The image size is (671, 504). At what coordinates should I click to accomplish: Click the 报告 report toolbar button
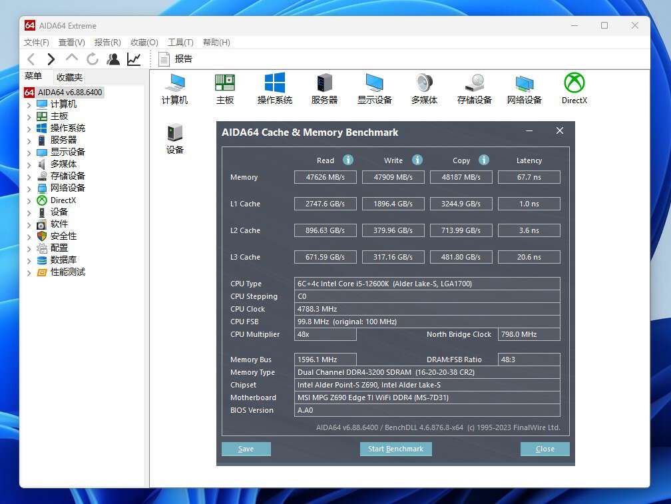pyautogui.click(x=176, y=59)
